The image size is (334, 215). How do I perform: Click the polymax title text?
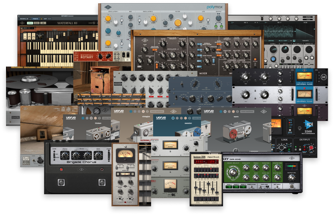(x=214, y=7)
